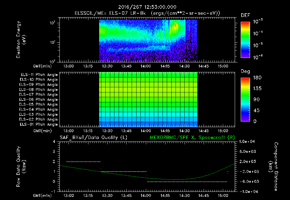Click 13:30 tick under the electron spectrogram
The width and height of the screenshot is (290, 200).
point(107,66)
